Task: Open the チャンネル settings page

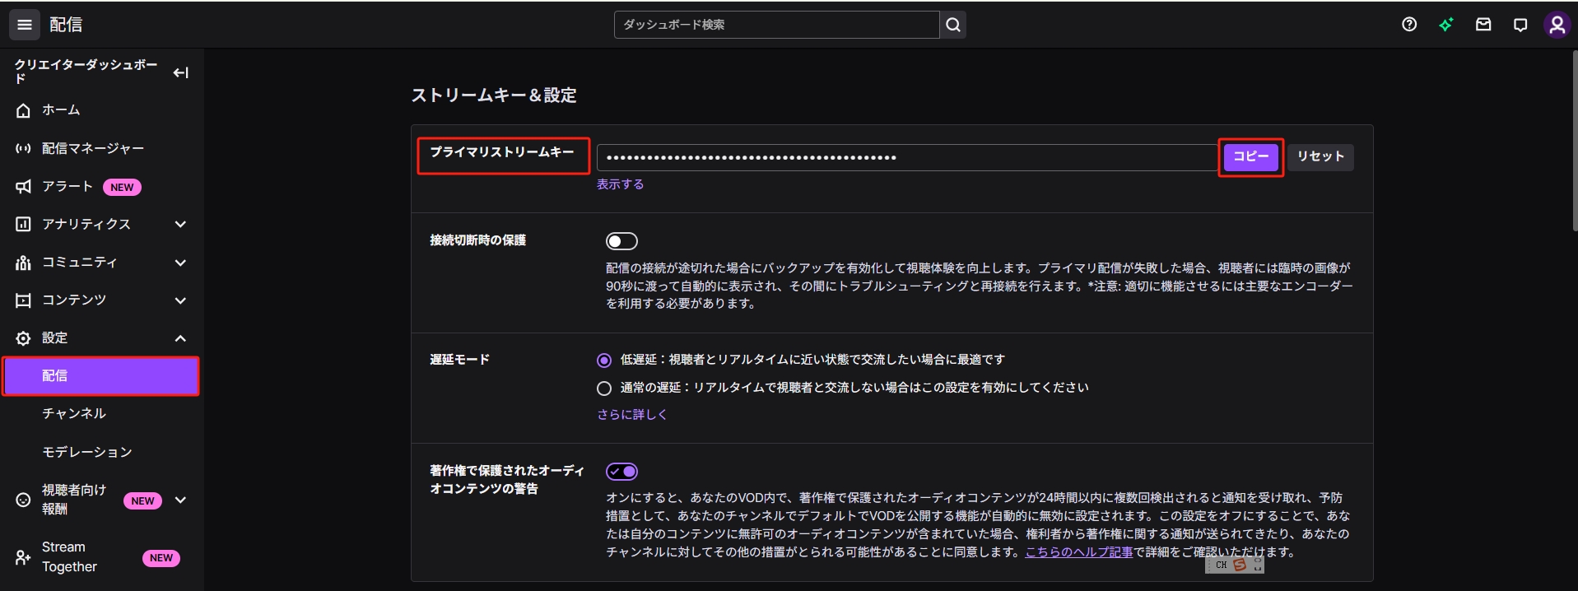Action: click(x=74, y=413)
